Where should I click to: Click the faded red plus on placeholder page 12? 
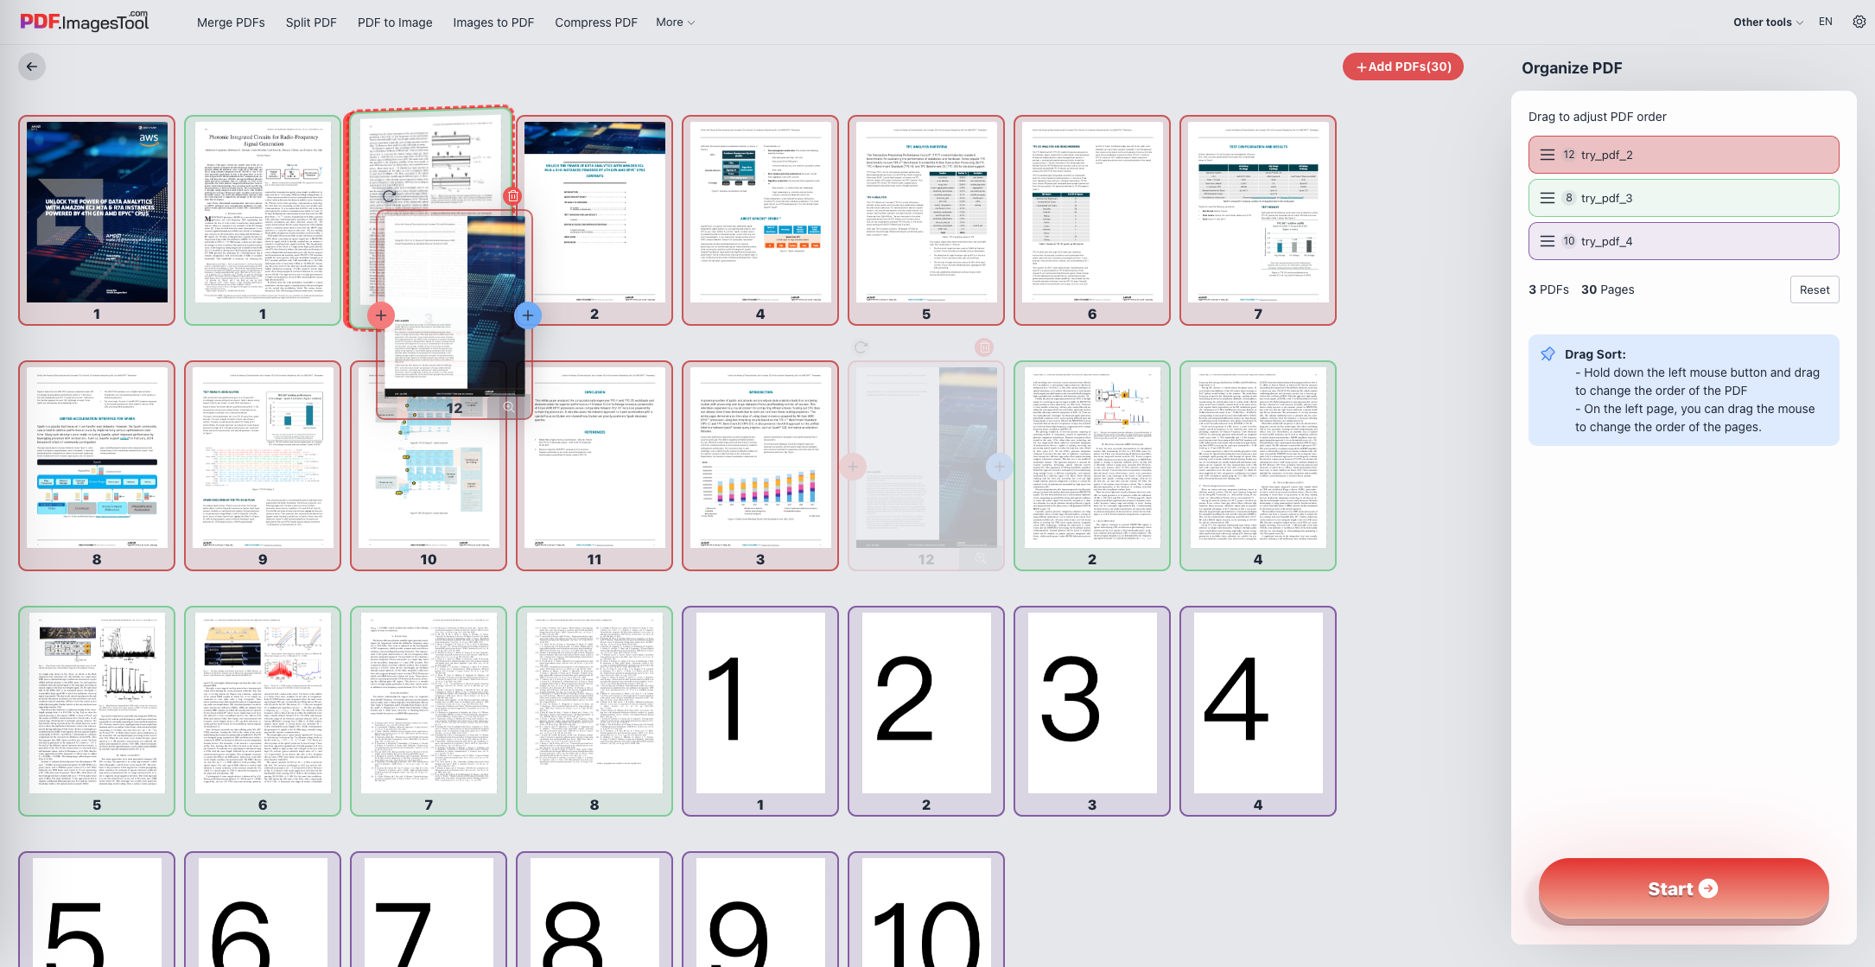(x=853, y=467)
